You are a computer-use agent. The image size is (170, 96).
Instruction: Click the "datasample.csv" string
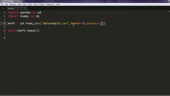point(55,23)
